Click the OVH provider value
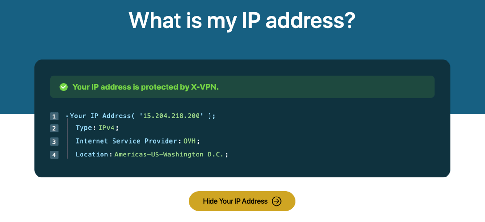Screen dimensions: 485x222 pos(189,141)
